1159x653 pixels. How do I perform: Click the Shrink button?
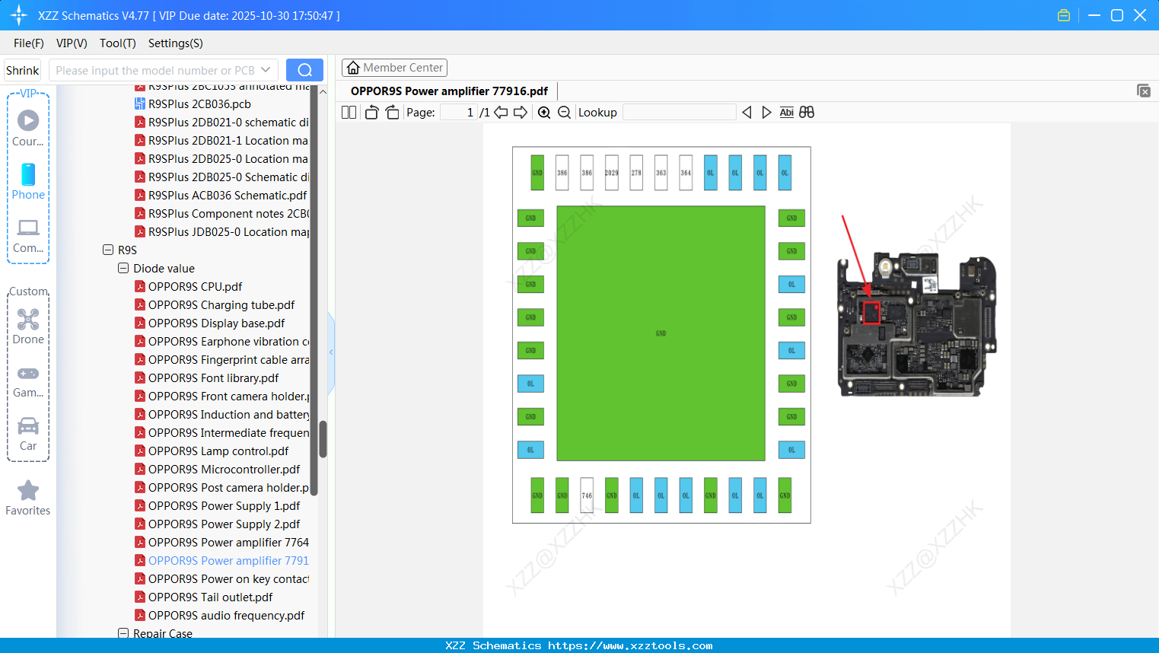pos(22,70)
